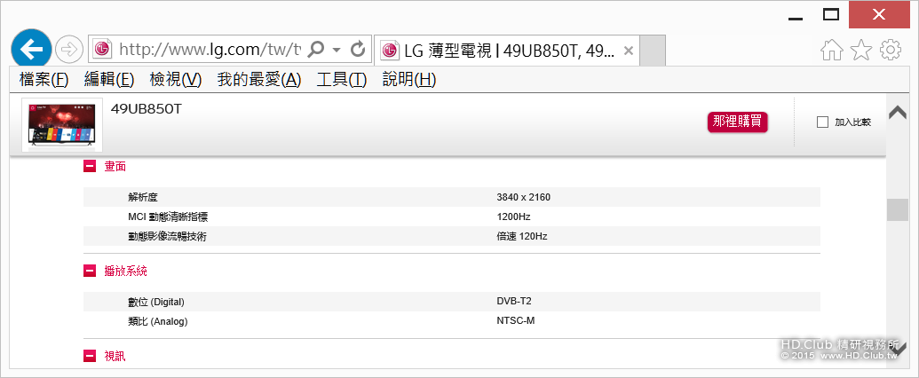Click the LG favicon in the address bar
The image size is (919, 378).
tap(103, 50)
